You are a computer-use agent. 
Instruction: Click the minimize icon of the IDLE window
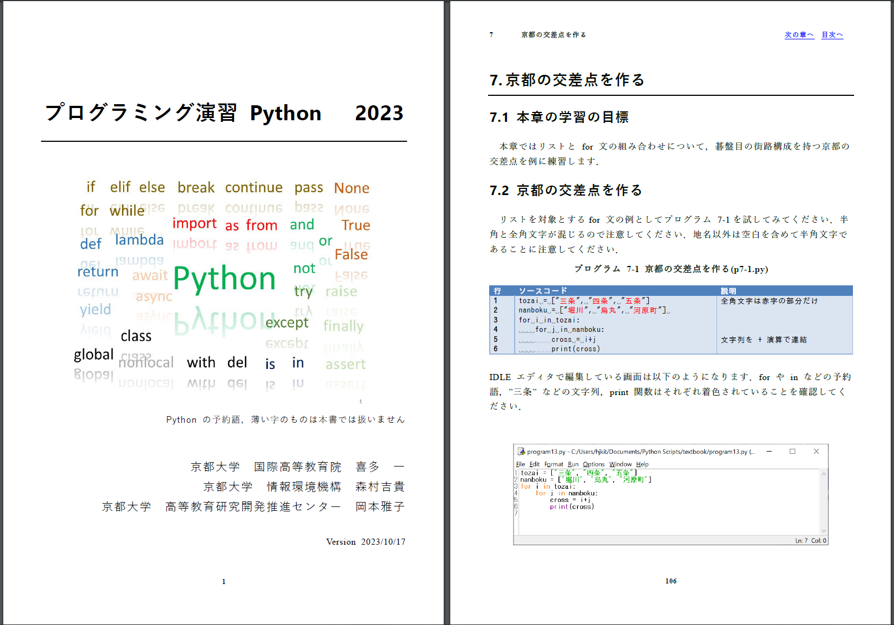pyautogui.click(x=769, y=452)
